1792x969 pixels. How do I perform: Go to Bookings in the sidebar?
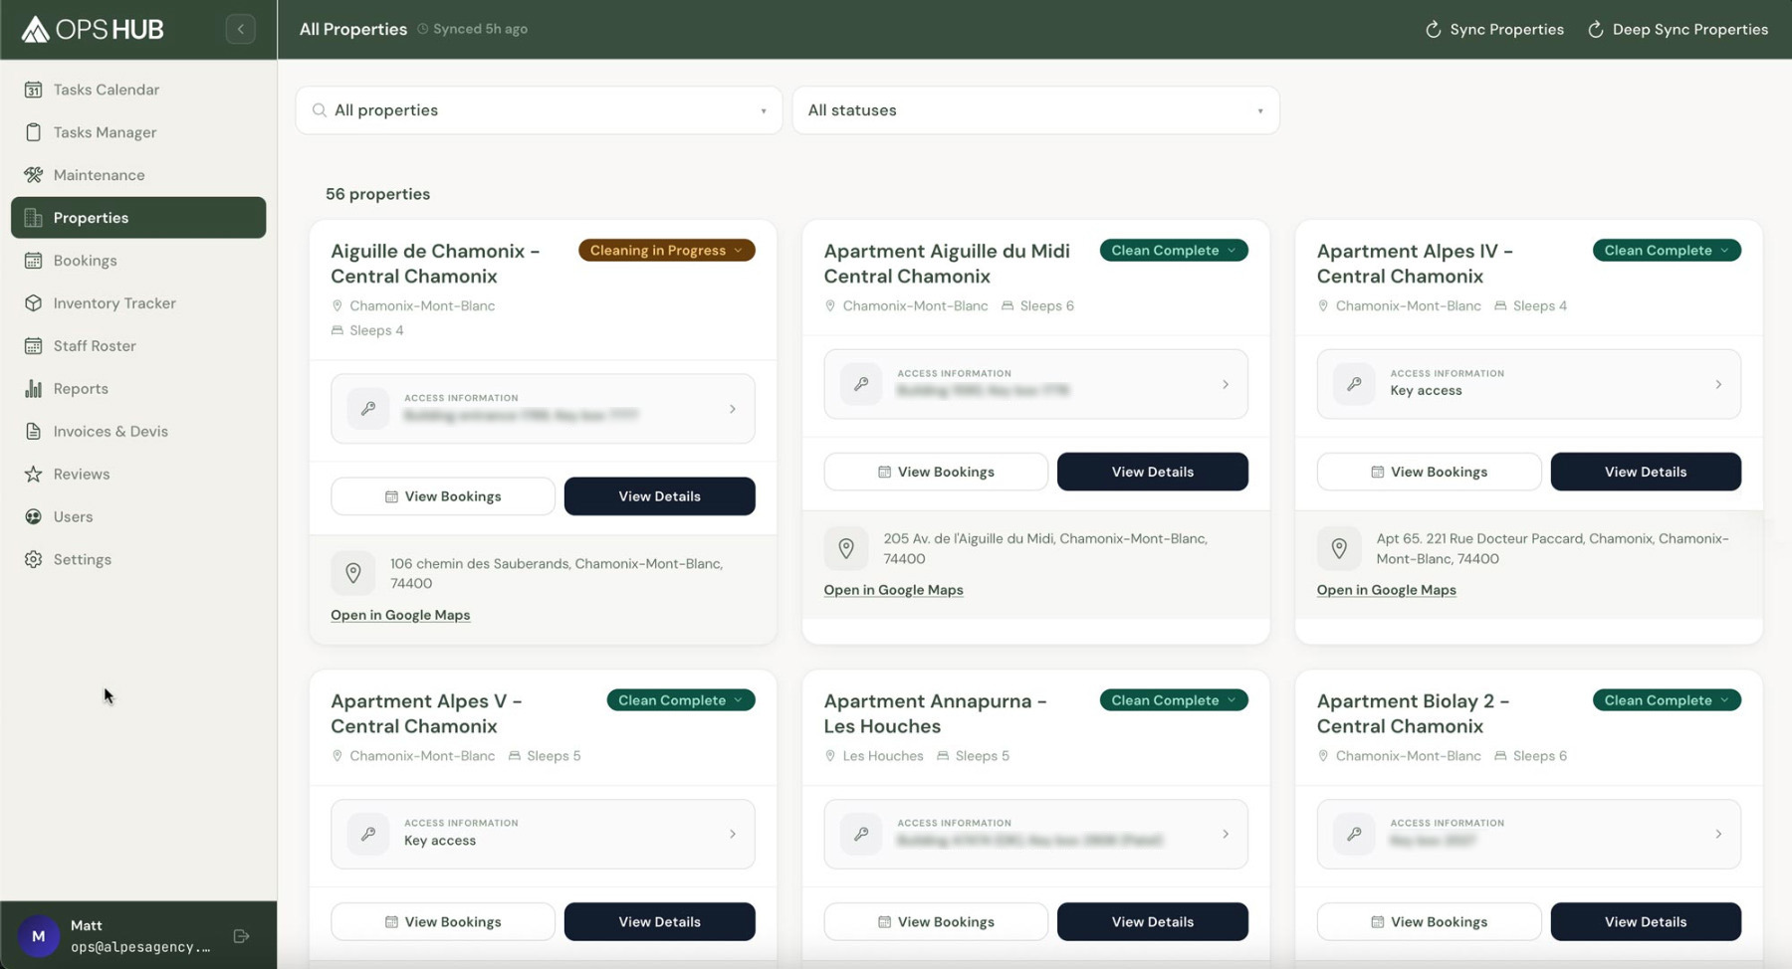point(138,261)
